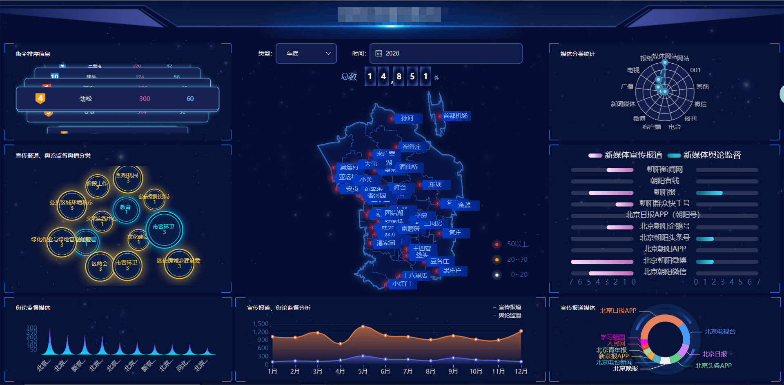Viewport: 784px width, 385px height.
Task: Click the 孙河 map label
Action: 407,118
